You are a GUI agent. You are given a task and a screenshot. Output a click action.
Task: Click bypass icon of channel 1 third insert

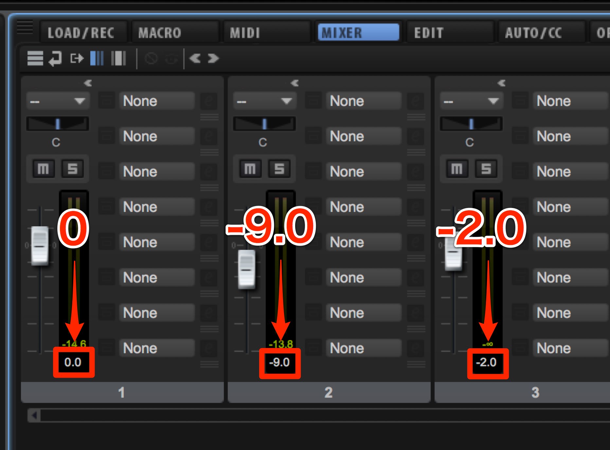coord(106,171)
